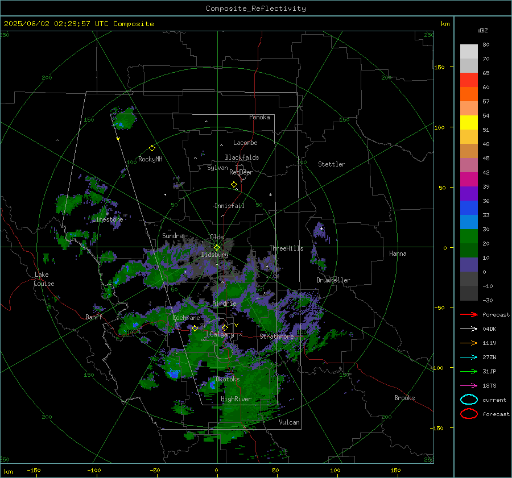The height and width of the screenshot is (478, 512).
Task: Click the RockyMH label on the map
Action: click(150, 159)
